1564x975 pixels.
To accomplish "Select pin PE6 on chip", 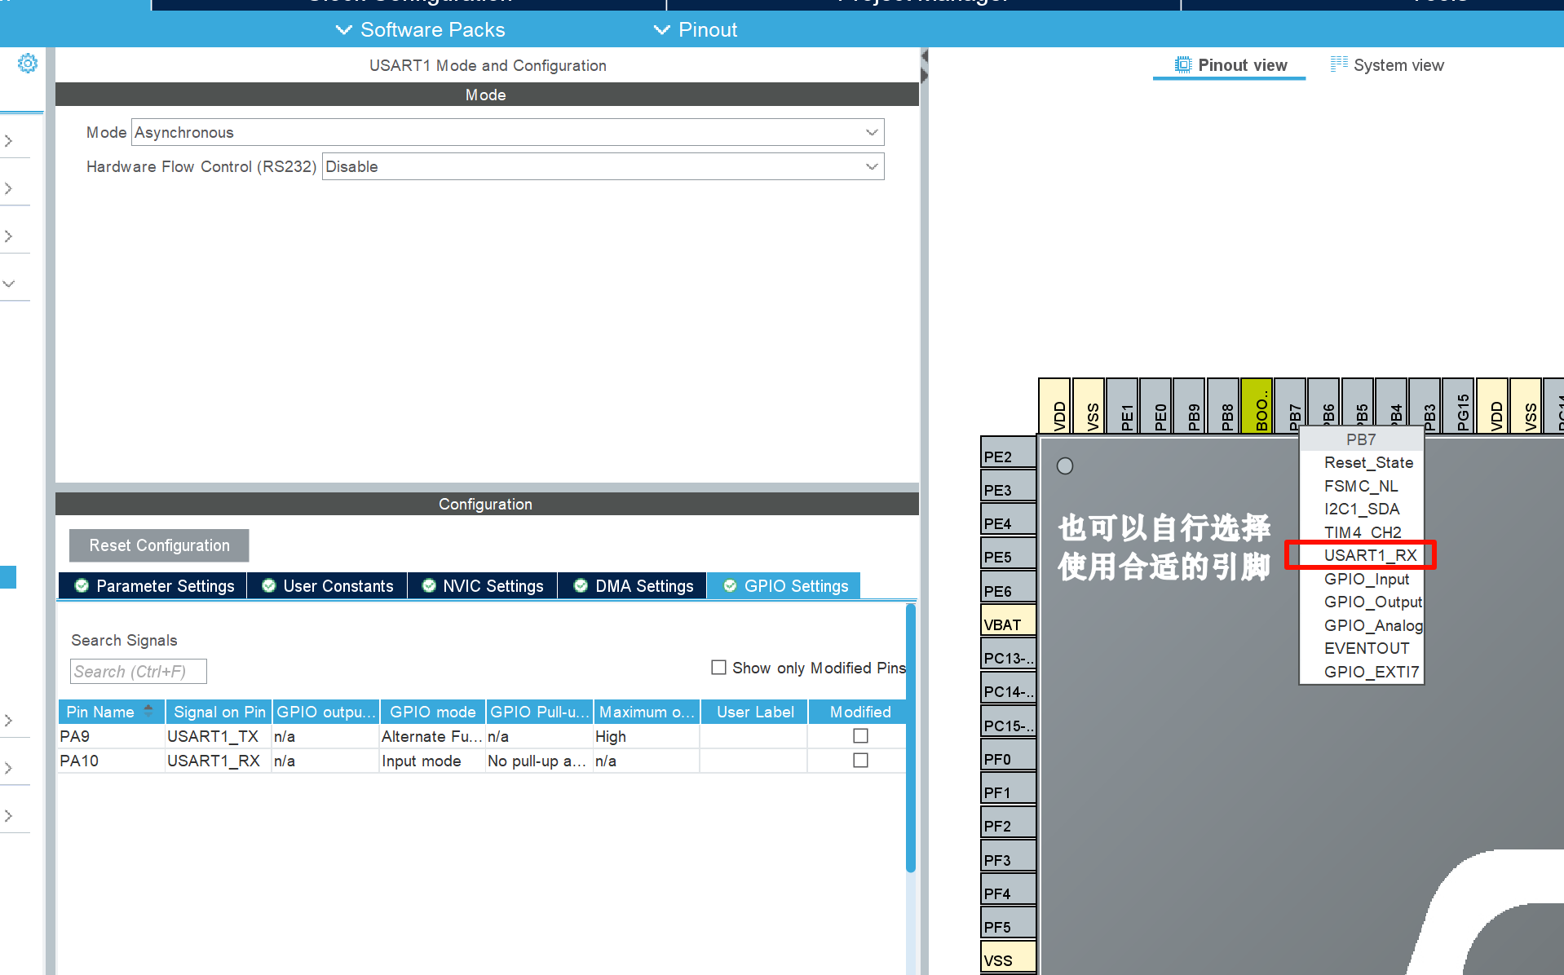I will point(1008,587).
